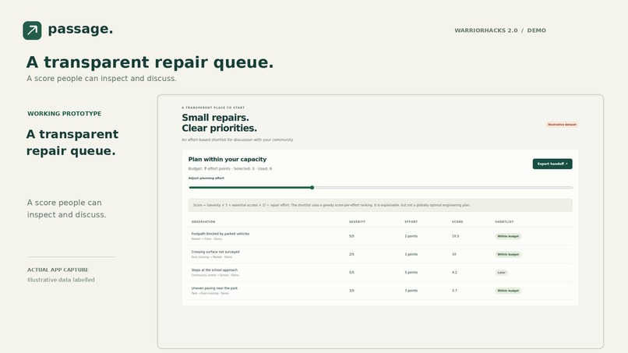This screenshot has width=628, height=353.
Task: Click the Community centre → School route text
Action: [215, 275]
